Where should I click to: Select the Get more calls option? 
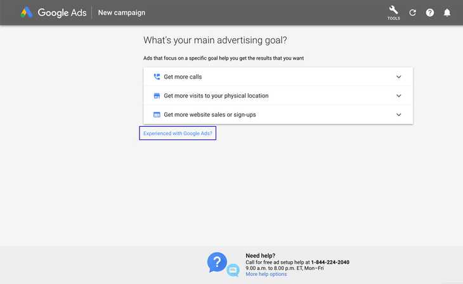(183, 77)
